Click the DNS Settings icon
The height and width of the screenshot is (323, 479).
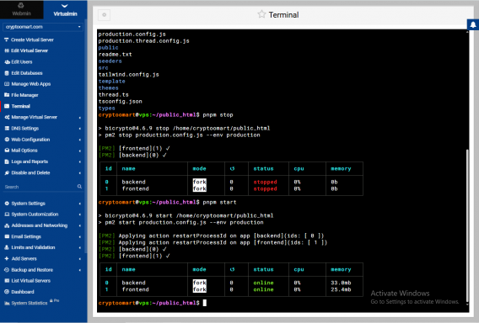(7, 129)
